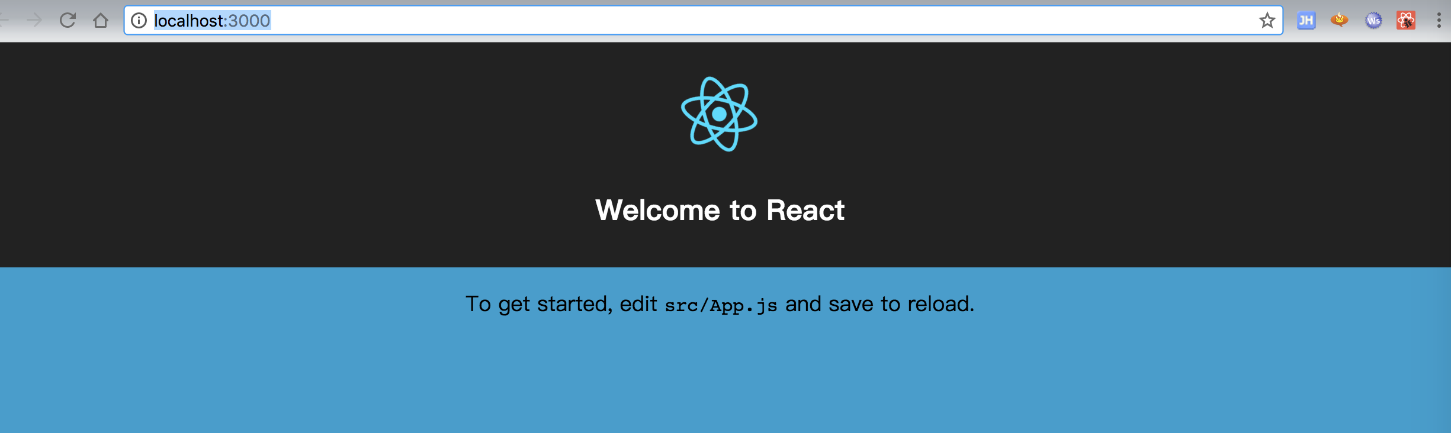
Task: Focus the address bar showing localhost:3000
Action: [x=703, y=21]
